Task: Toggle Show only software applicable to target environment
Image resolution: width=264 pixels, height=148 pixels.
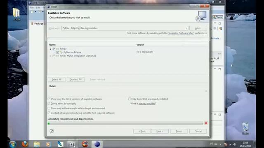Action: tap(49, 108)
